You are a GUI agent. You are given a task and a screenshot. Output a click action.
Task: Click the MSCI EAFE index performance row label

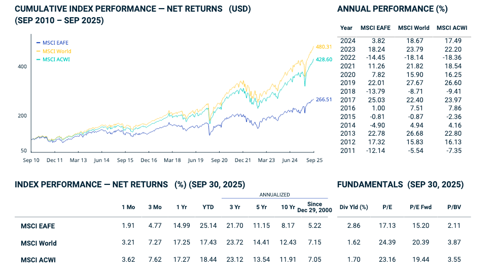38,226
